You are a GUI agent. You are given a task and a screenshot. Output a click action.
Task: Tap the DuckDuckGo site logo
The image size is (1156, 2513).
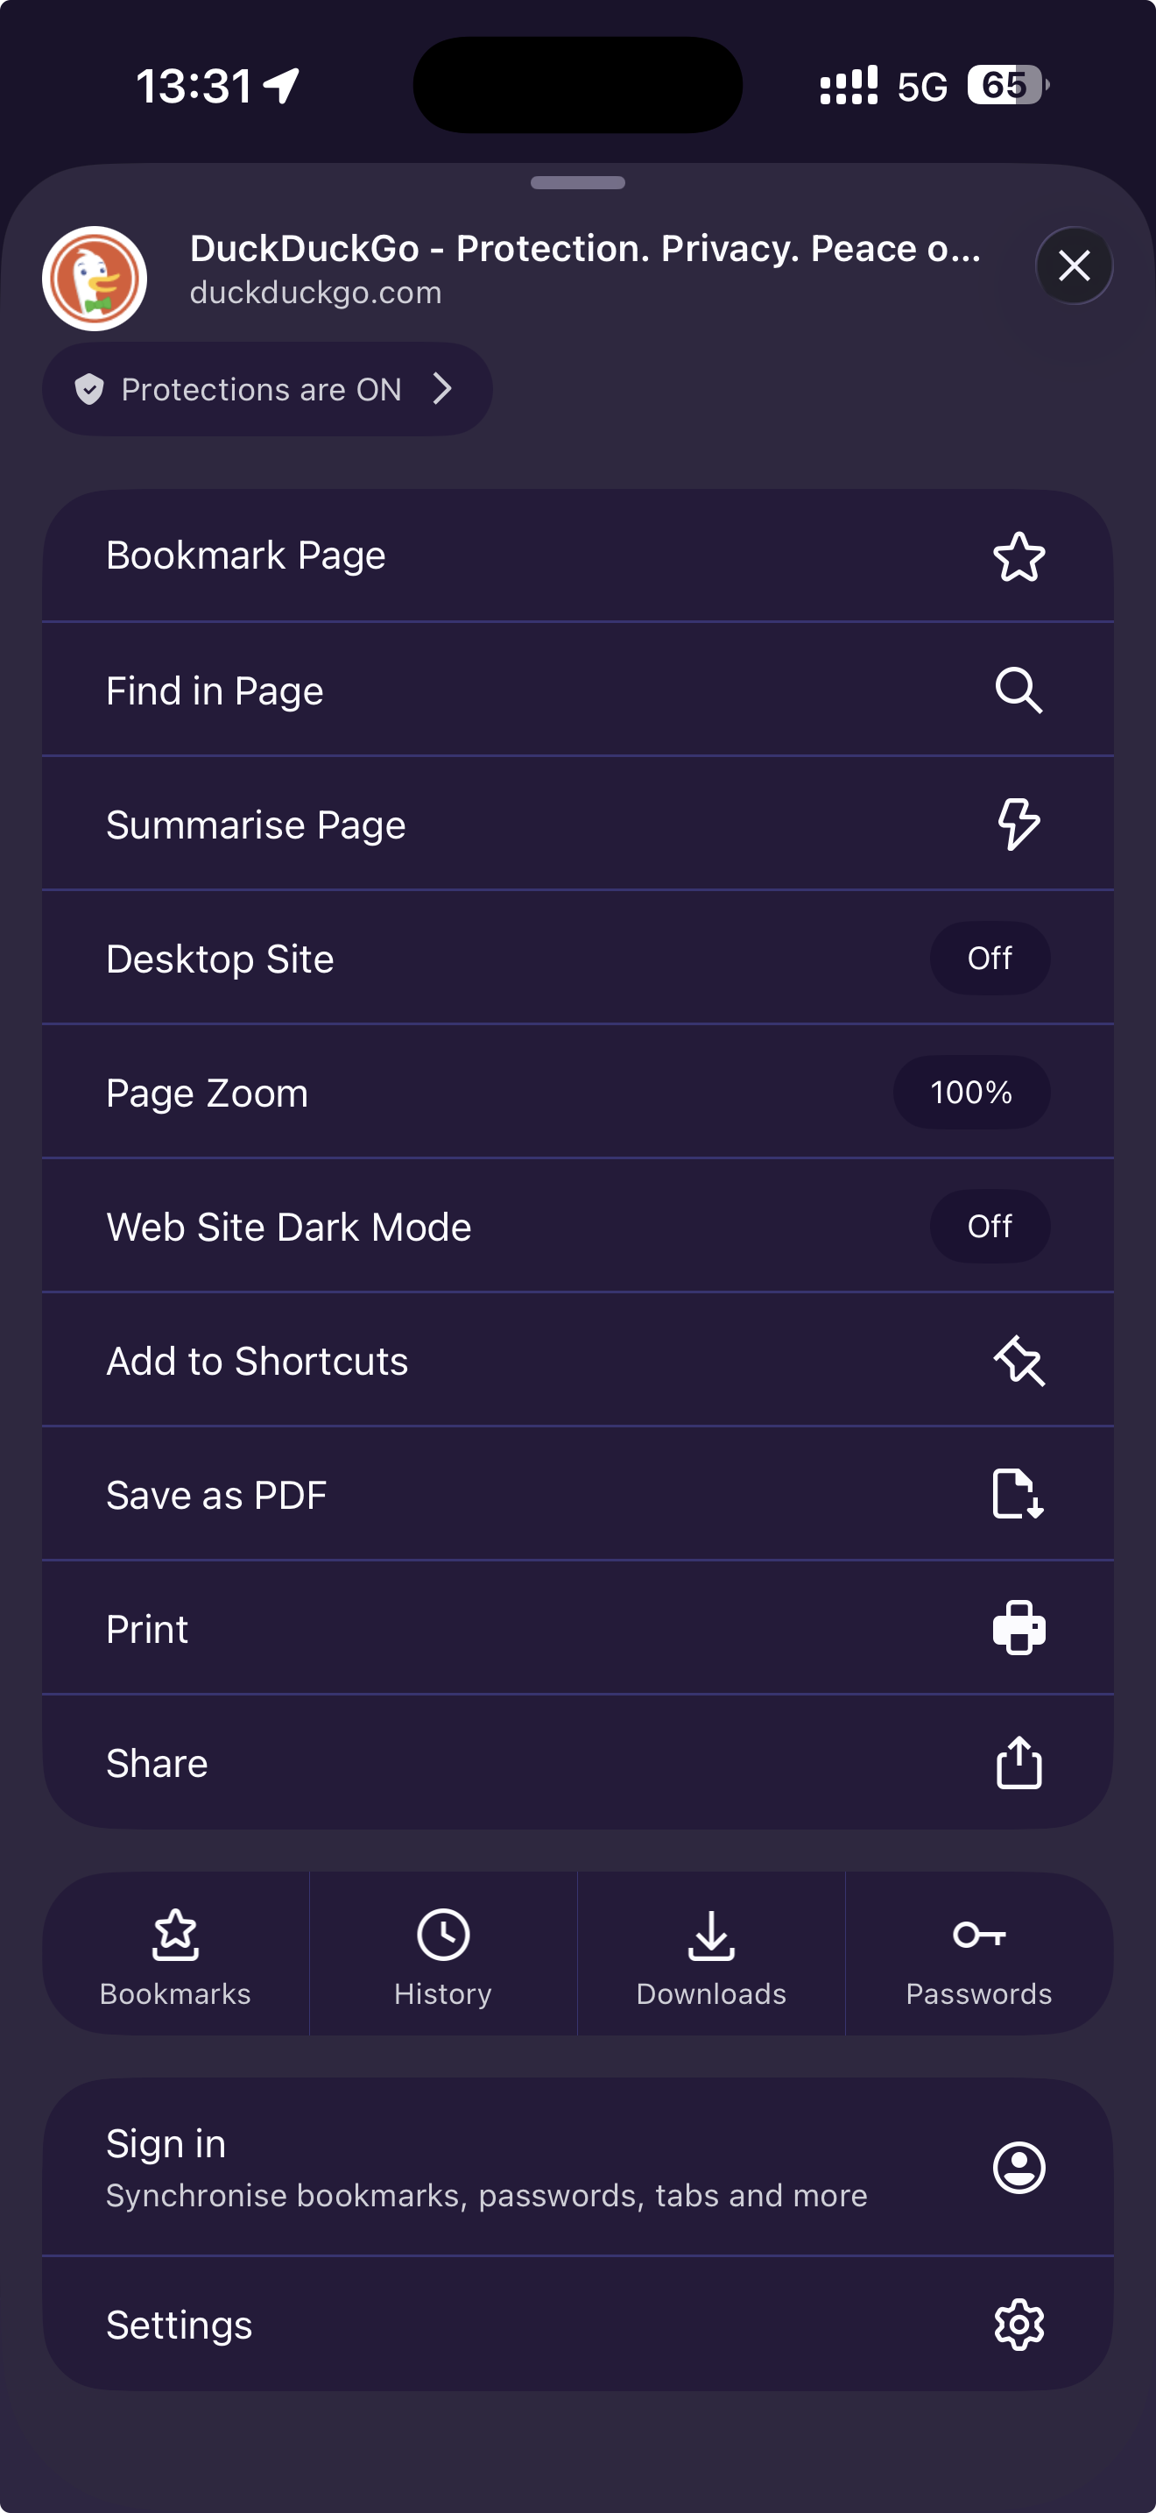coord(95,279)
